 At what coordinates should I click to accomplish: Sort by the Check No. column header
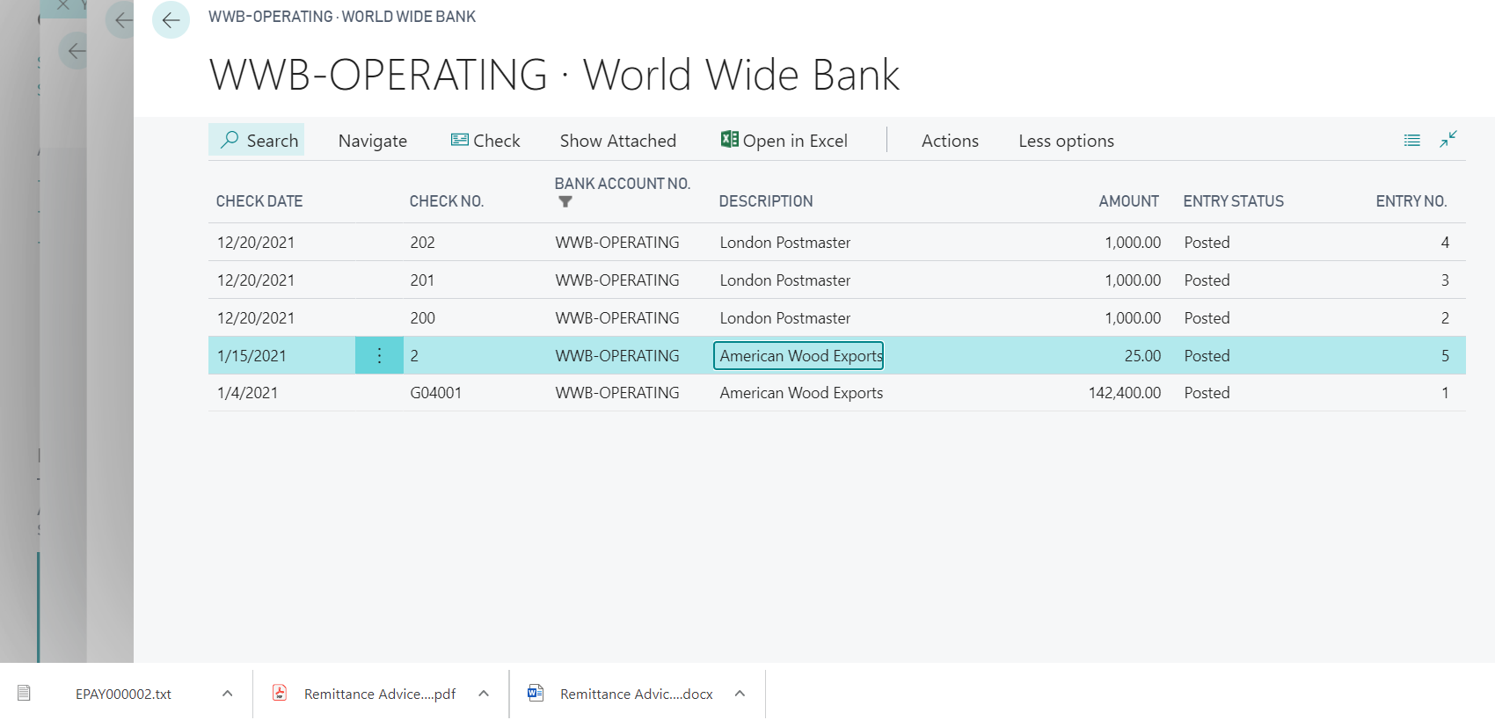[447, 201]
